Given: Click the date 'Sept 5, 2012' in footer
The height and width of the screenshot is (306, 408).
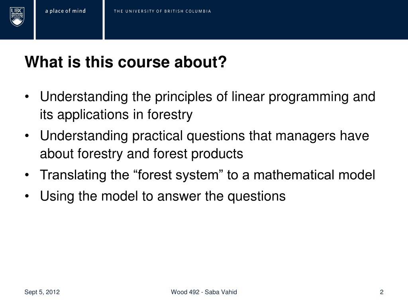Looking at the screenshot, I should pos(42,292).
